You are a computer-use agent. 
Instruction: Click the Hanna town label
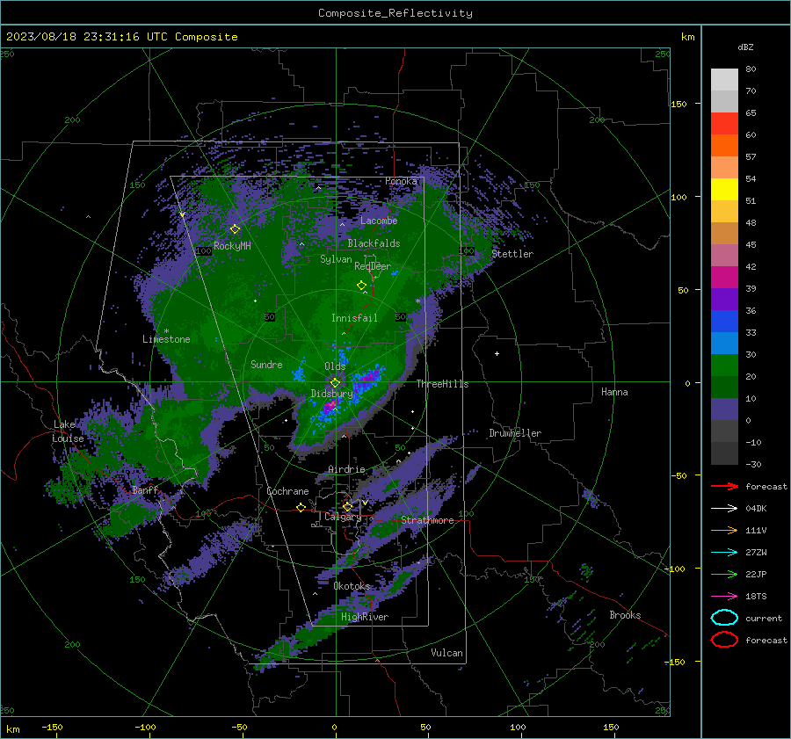614,392
